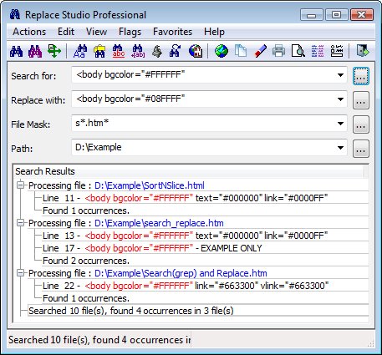Click the binoculars with yellow folder icon
The height and width of the screenshot is (355, 382).
pyautogui.click(x=99, y=51)
